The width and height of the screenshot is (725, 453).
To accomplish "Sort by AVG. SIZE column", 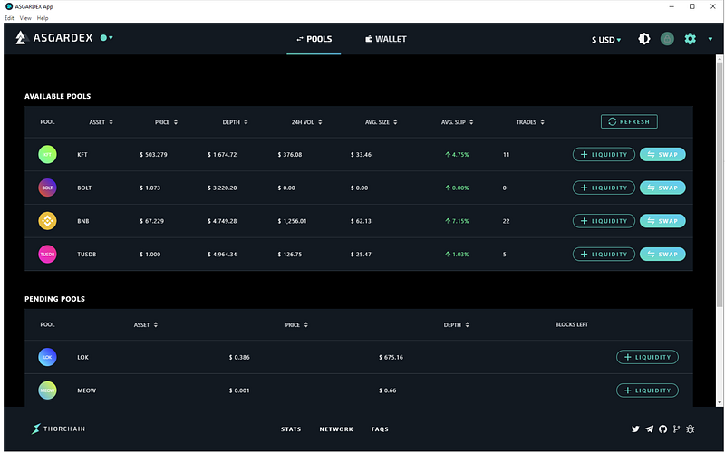I will [x=381, y=122].
